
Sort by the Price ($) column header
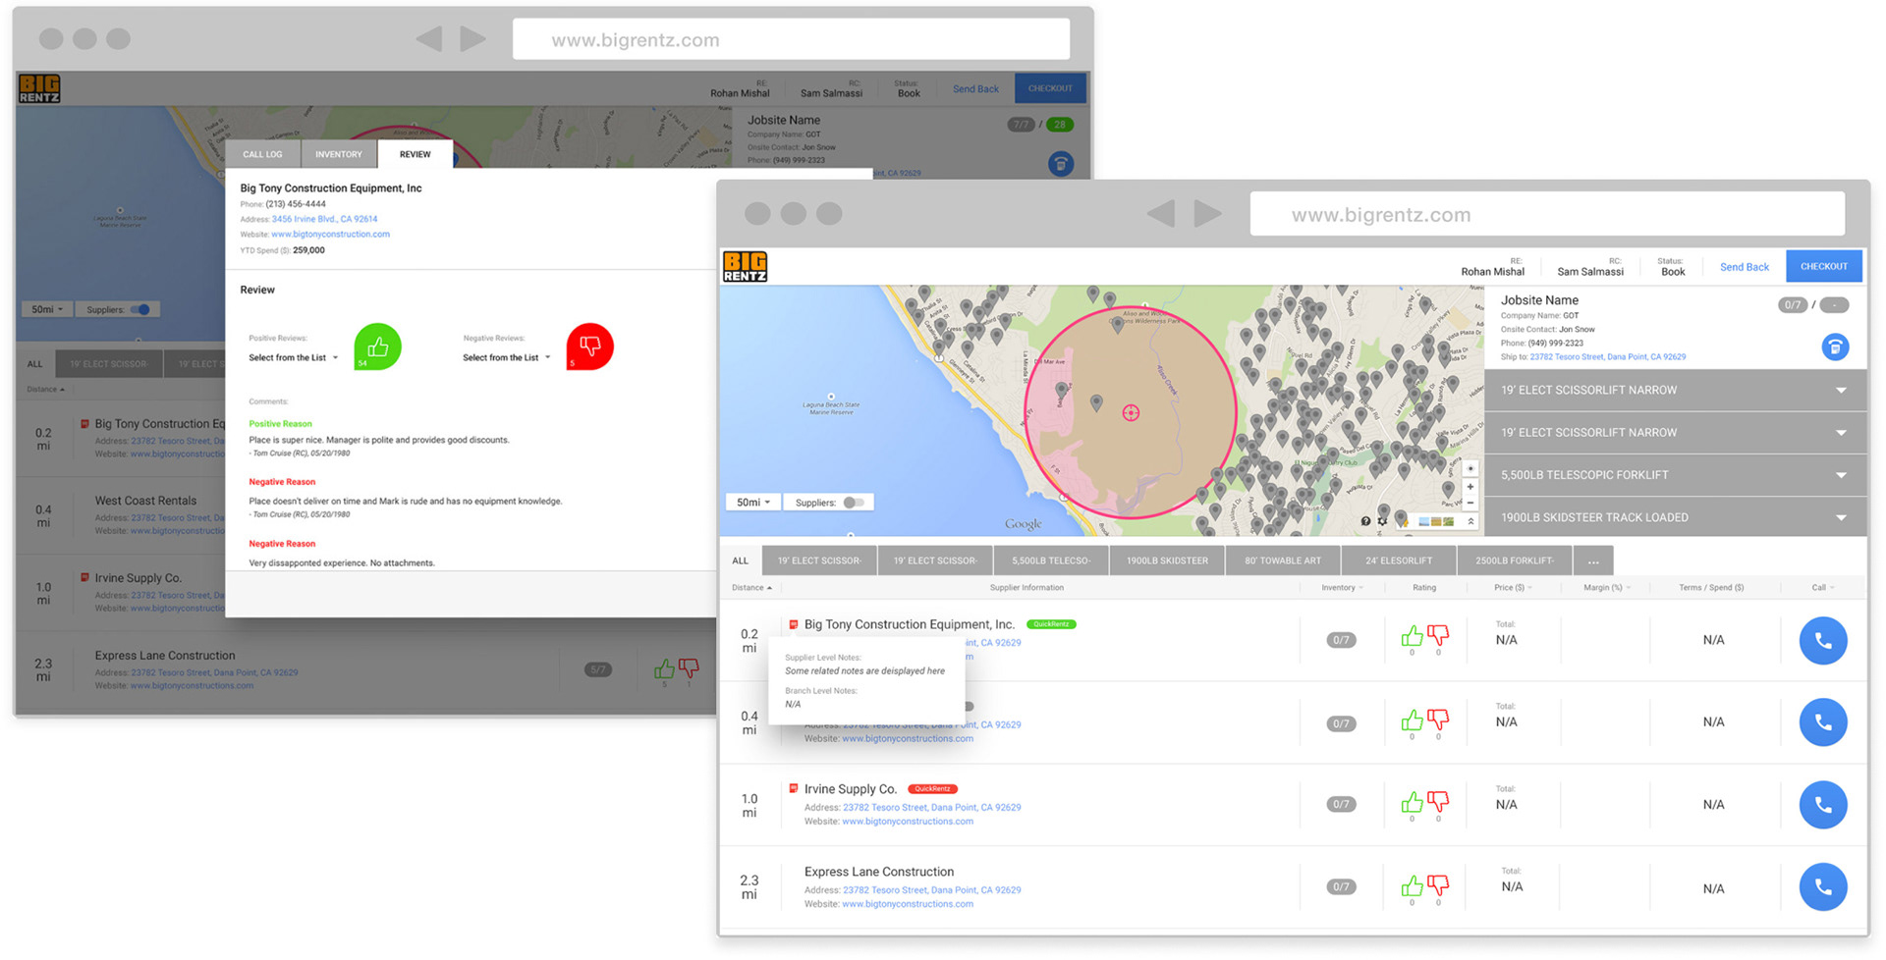click(x=1513, y=588)
